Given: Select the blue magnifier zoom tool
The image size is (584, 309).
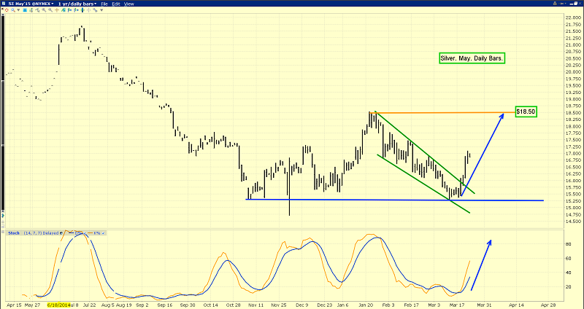Looking at the screenshot, I should 13,10.
